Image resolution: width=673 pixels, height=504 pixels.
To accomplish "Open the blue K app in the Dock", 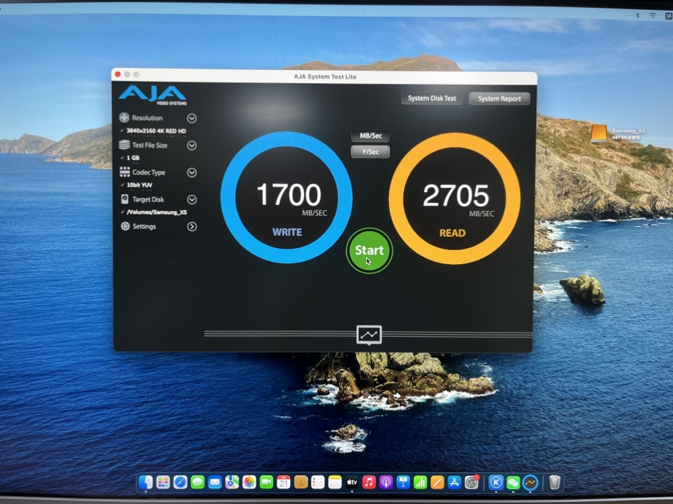I will pos(496,482).
